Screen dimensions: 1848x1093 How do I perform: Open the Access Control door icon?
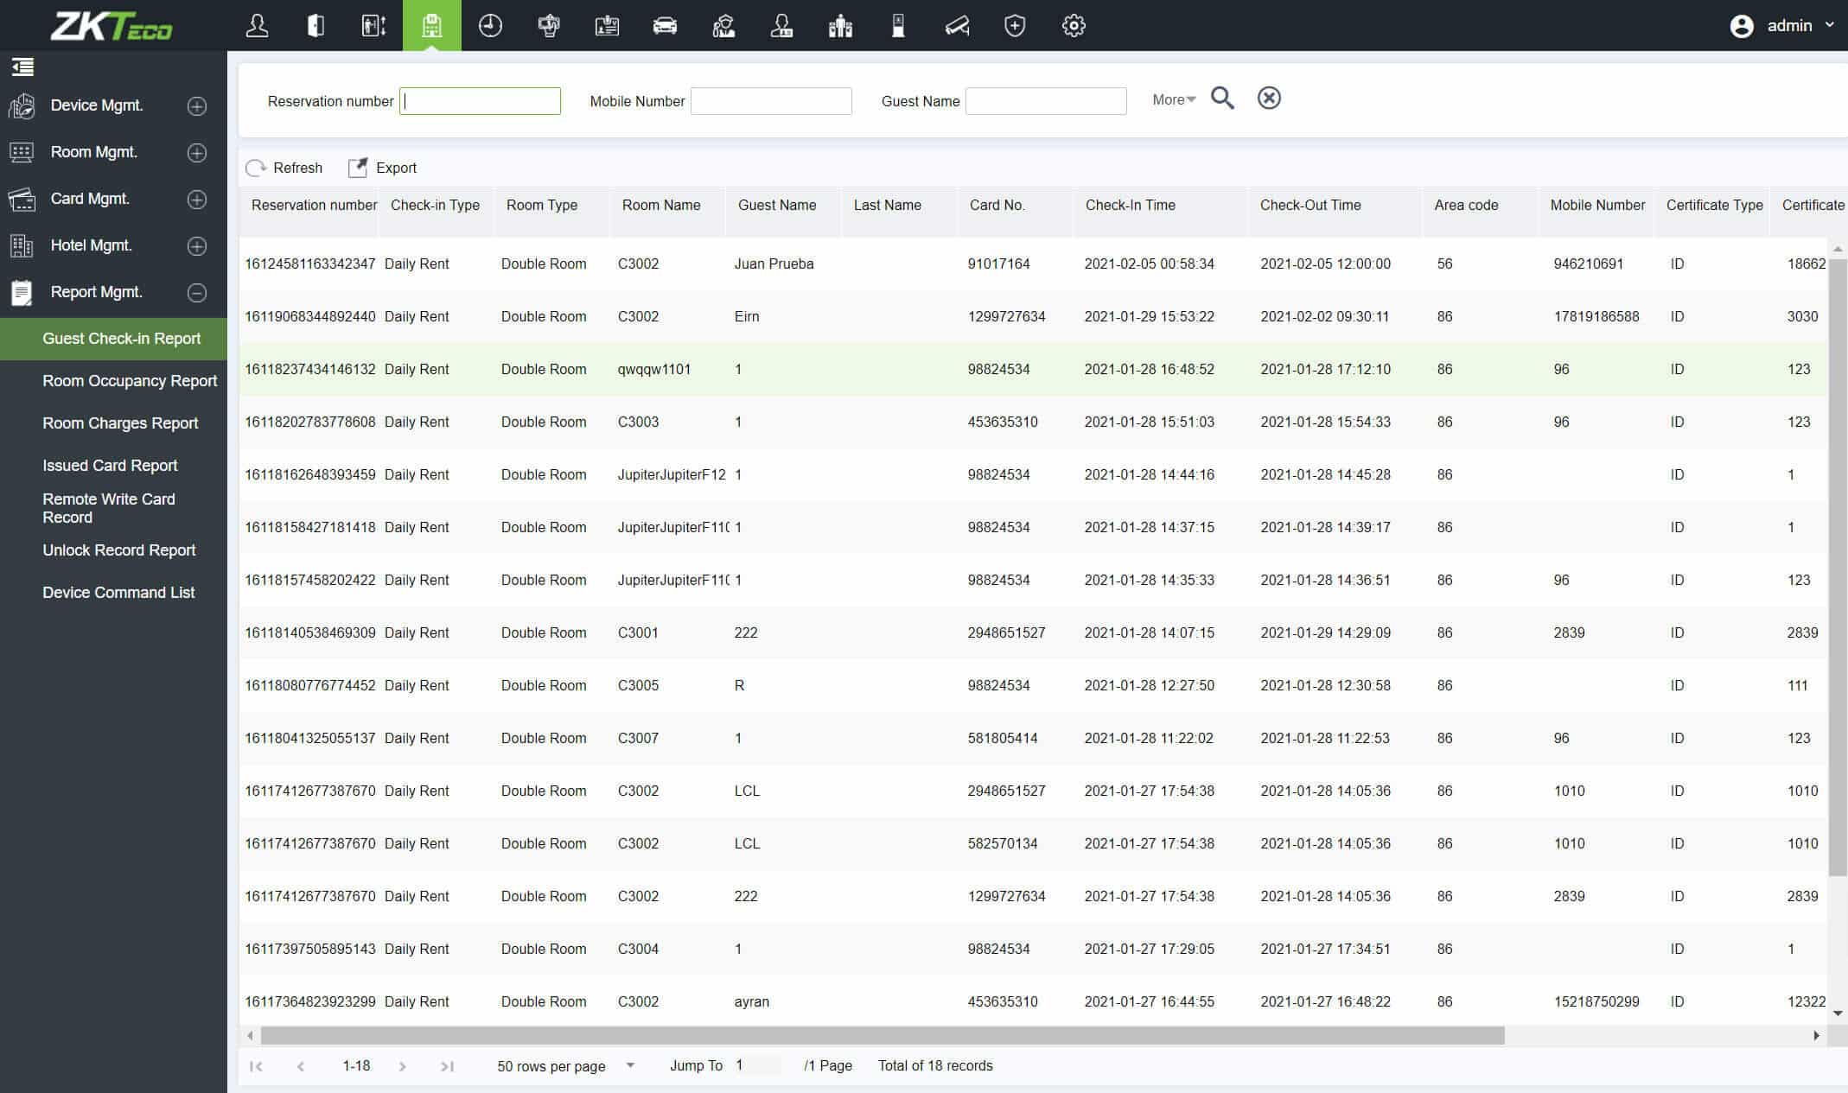[x=315, y=26]
